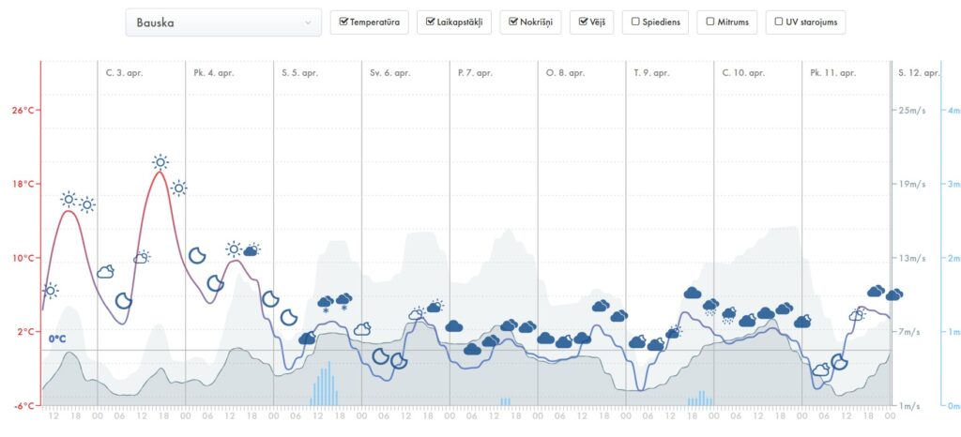The width and height of the screenshot is (961, 437).
Task: Enable the UV starojums button
Action: pyautogui.click(x=805, y=22)
